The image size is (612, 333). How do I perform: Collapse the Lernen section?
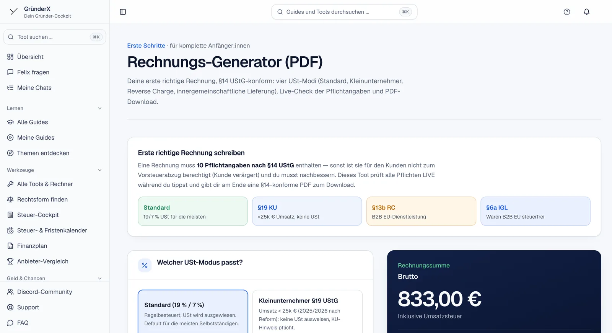pos(99,108)
